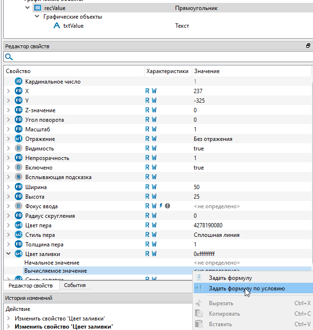313x330 pixels.
Task: Choose Задать формулу from context menu
Action: tap(230, 278)
